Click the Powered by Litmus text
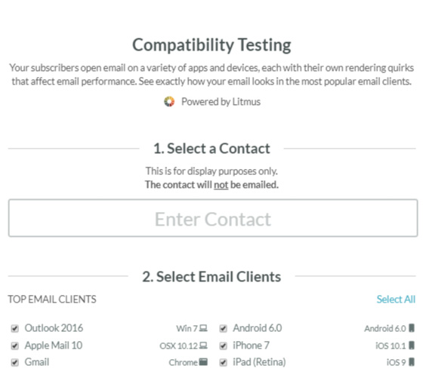Screen dimensions: 429x381 [221, 102]
